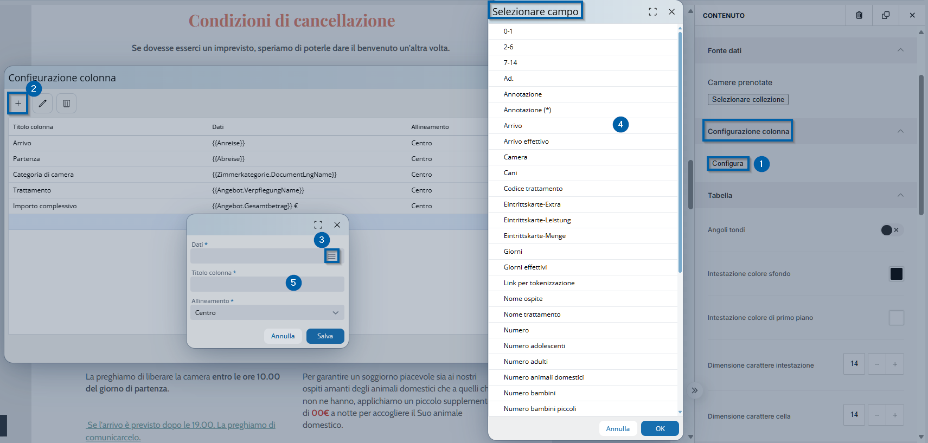Open field picker icon beside Dati field
Screen dimensions: 928x443
coord(332,256)
